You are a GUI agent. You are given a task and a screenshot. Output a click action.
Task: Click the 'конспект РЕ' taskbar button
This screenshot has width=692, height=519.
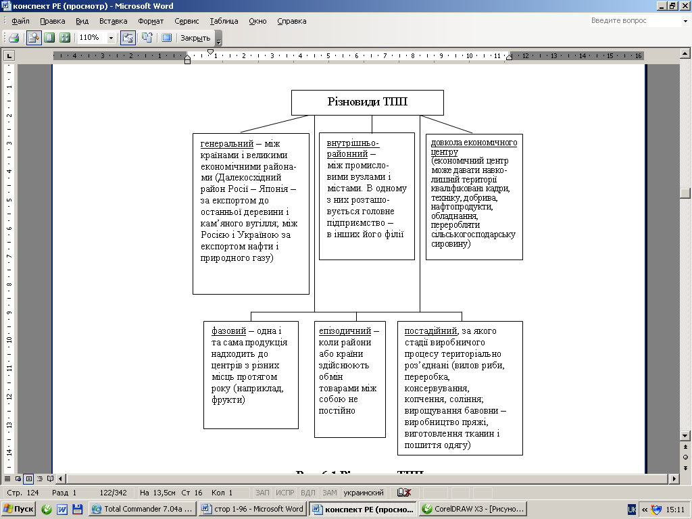pyautogui.click(x=363, y=509)
